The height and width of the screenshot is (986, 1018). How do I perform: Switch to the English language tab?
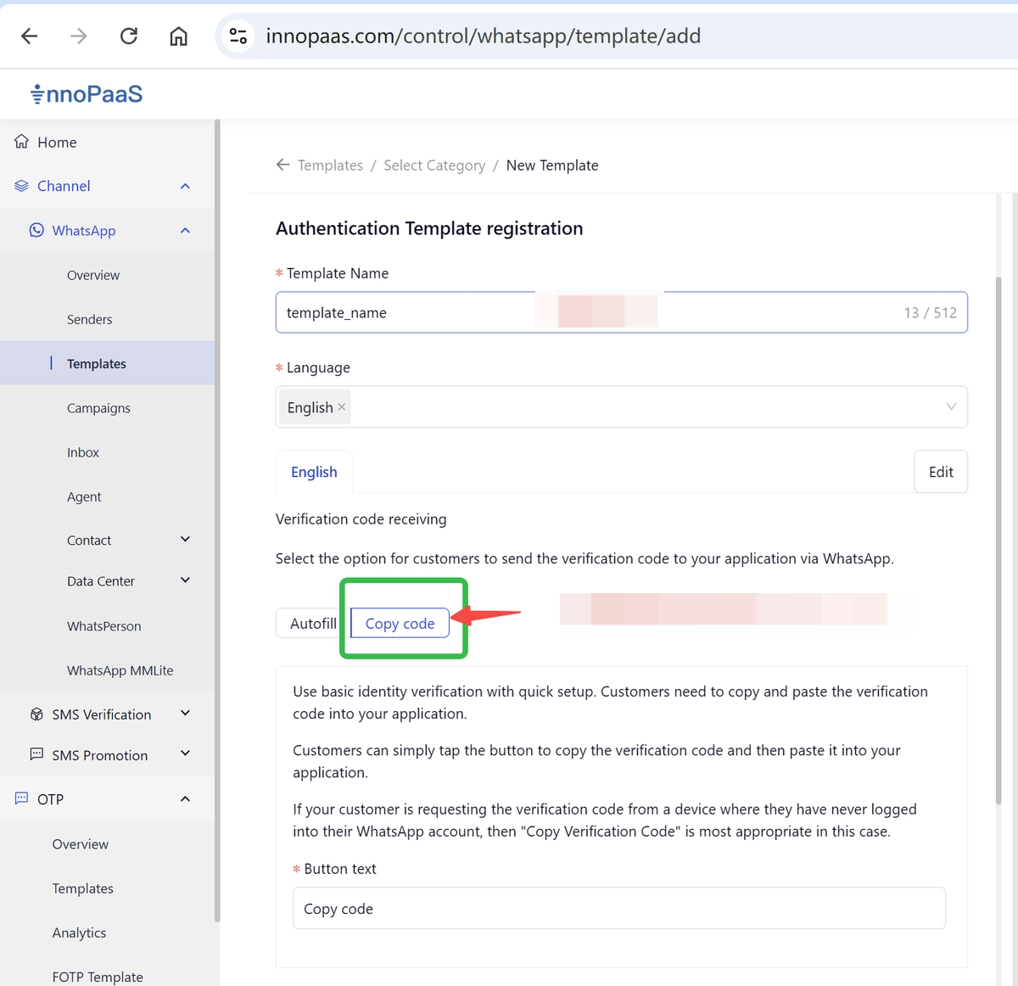coord(314,472)
